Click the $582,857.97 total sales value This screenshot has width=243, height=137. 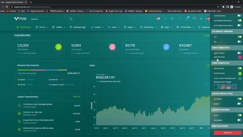pos(106,77)
